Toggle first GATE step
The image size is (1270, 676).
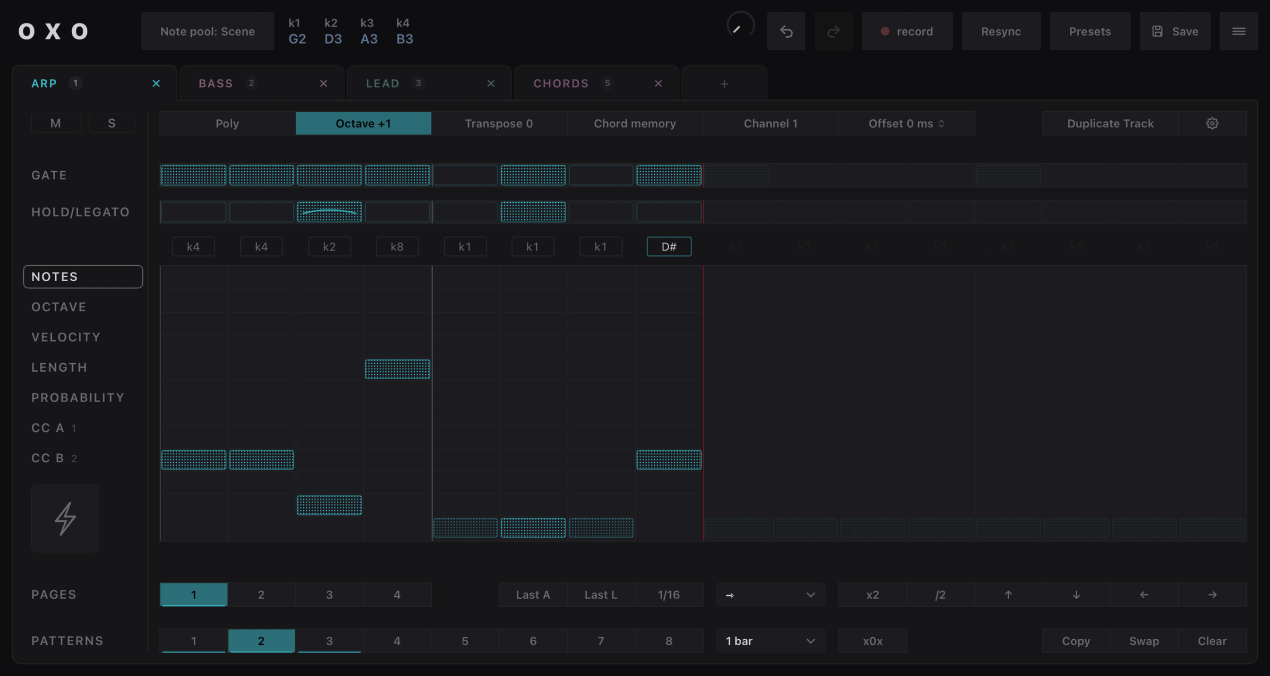pyautogui.click(x=194, y=175)
